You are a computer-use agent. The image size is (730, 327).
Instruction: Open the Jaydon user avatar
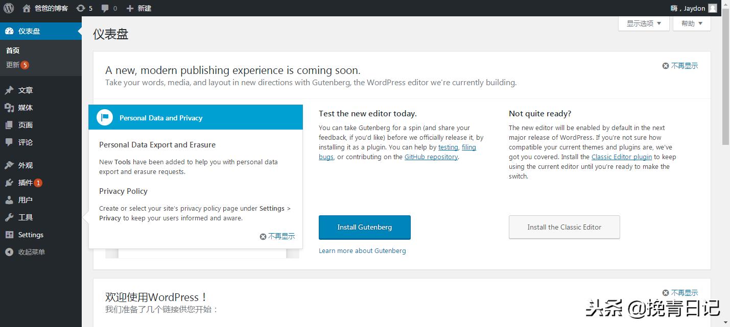(x=713, y=8)
